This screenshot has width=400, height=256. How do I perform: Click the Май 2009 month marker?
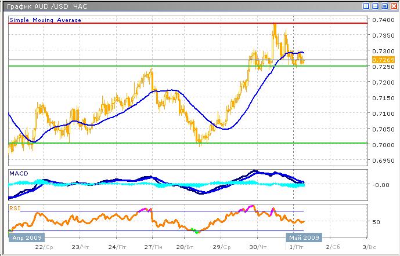304,237
